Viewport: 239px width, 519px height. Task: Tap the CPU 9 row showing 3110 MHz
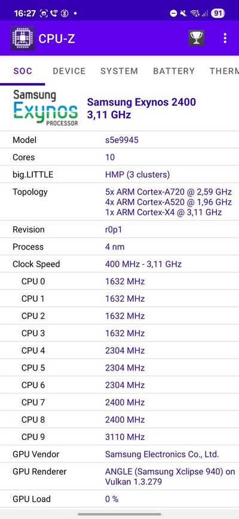(119, 437)
